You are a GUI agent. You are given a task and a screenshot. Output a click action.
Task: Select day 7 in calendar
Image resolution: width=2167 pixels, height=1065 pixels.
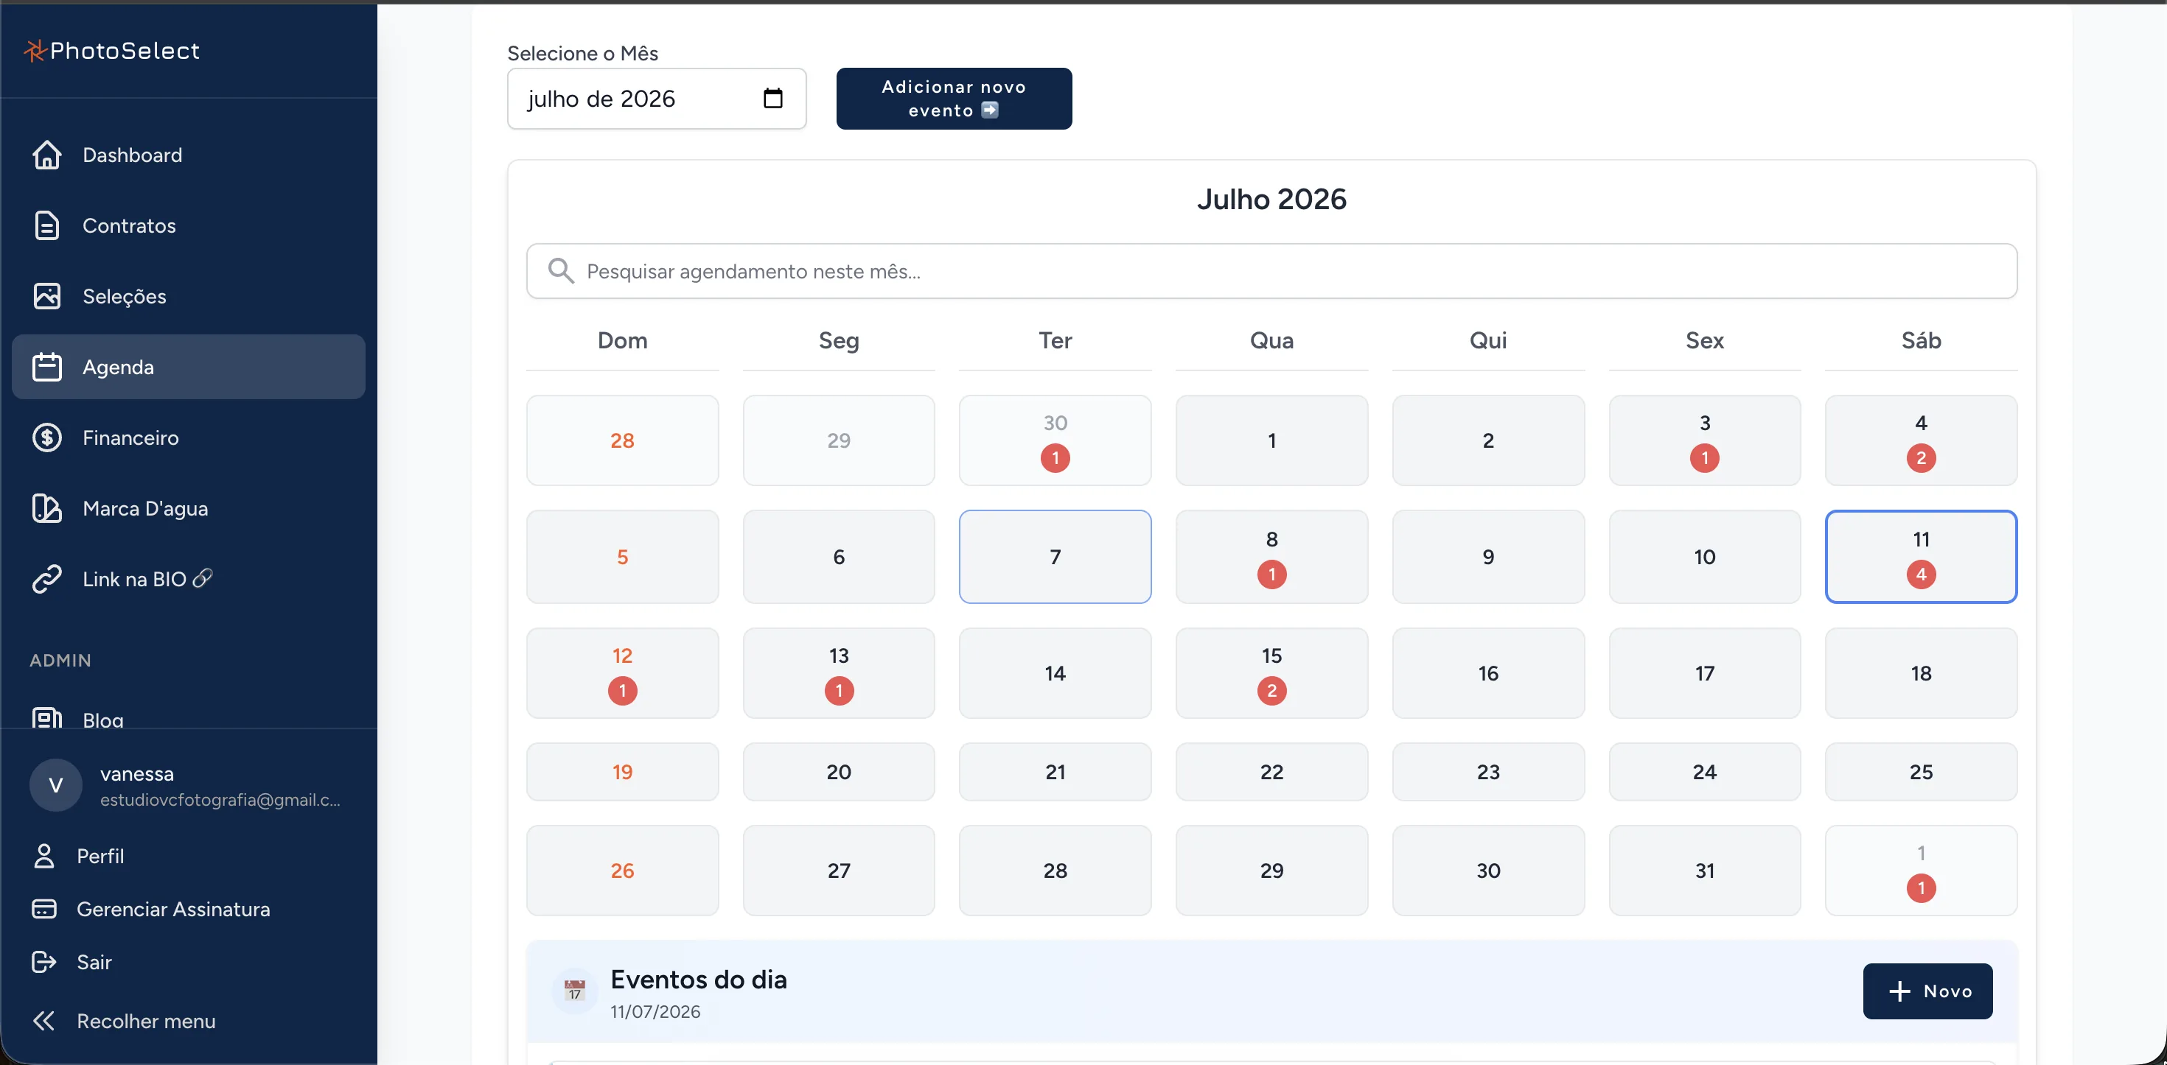click(1055, 557)
